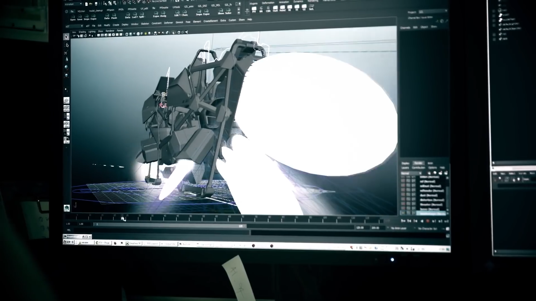536x301 pixels.
Task: Click the Maya home icon below toolbox
Action: point(66,208)
